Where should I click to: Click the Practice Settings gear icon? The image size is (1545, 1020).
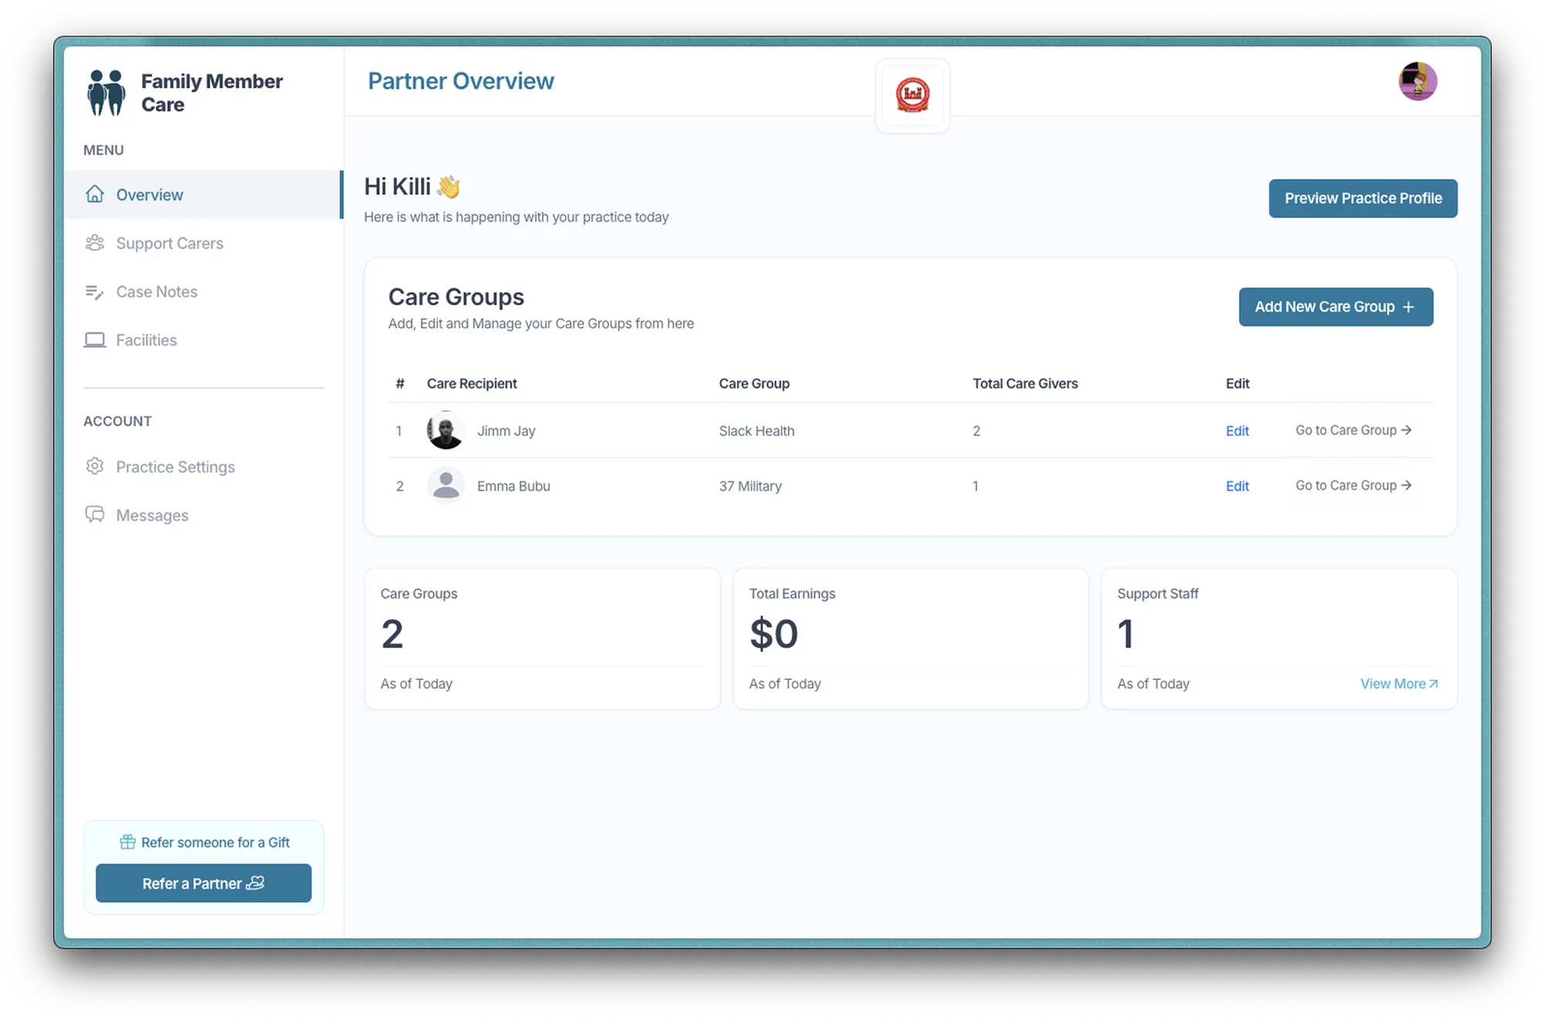tap(95, 466)
